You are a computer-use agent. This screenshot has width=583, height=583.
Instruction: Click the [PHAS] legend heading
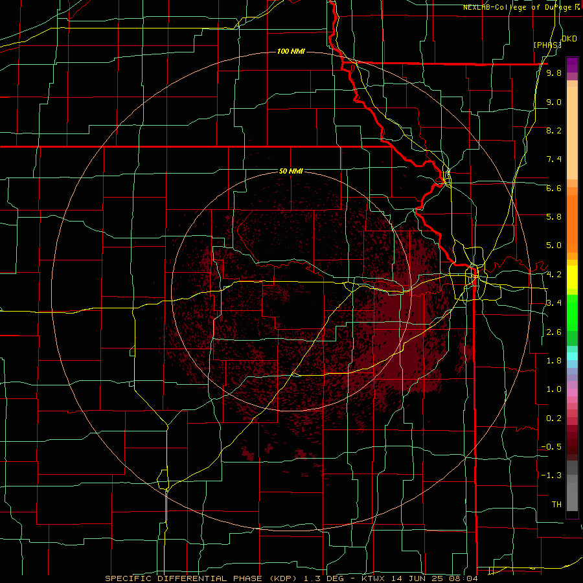click(547, 45)
